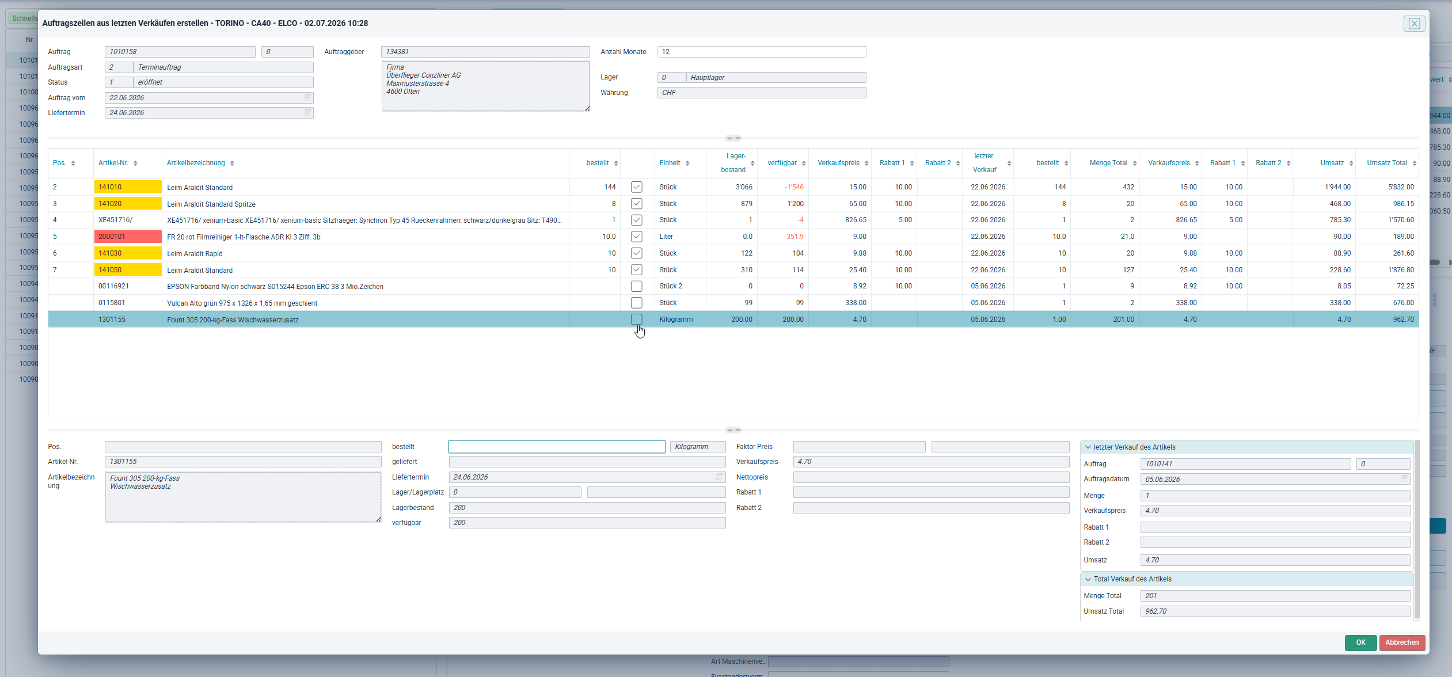This screenshot has width=1452, height=677.
Task: Click the Verkaufspreis column header beside verfügbar
Action: 838,163
